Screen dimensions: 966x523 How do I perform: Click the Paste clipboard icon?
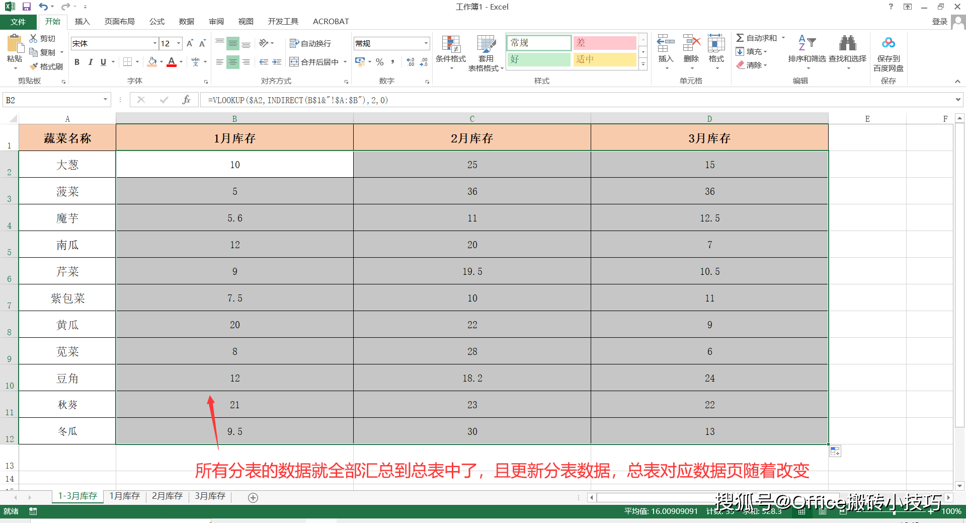(15, 44)
